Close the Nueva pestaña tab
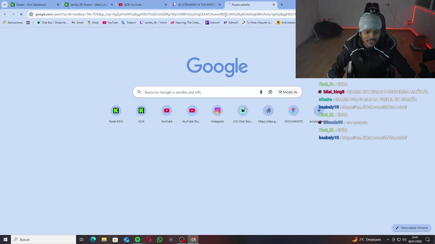This screenshot has height=244, width=435. (x=274, y=5)
